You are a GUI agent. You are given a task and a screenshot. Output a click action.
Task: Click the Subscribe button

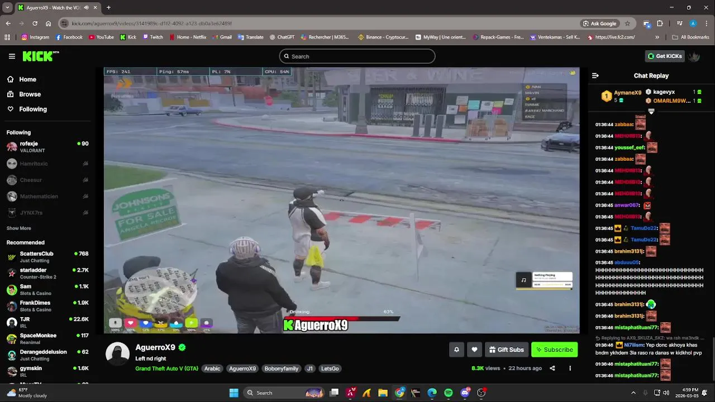coord(554,350)
